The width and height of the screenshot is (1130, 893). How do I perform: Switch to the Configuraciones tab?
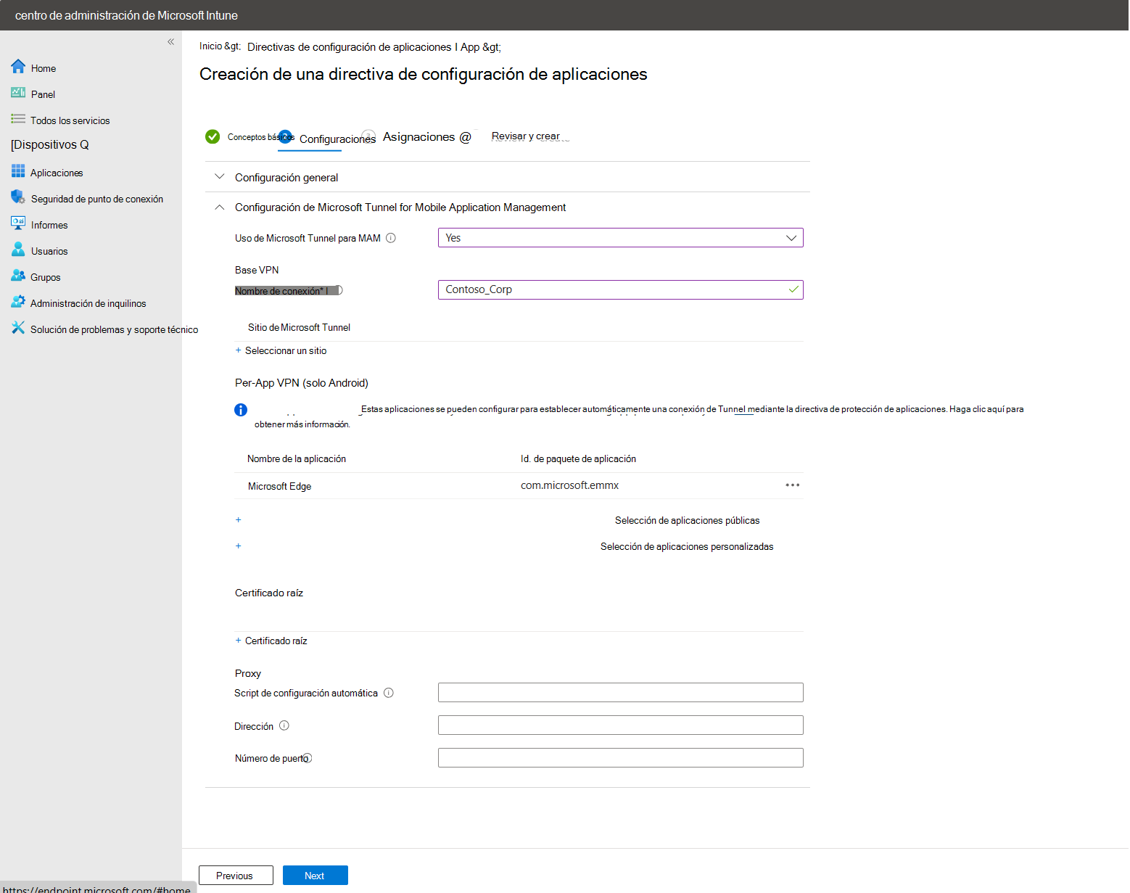337,139
